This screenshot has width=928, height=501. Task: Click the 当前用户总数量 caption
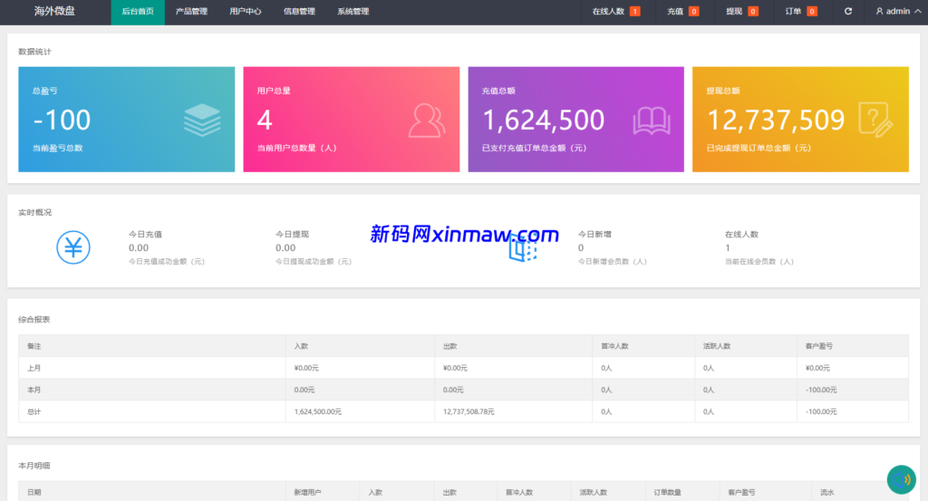(x=296, y=148)
